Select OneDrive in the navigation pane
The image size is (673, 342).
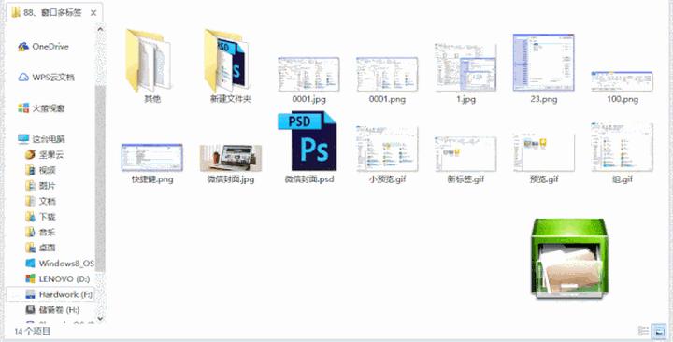[43, 47]
